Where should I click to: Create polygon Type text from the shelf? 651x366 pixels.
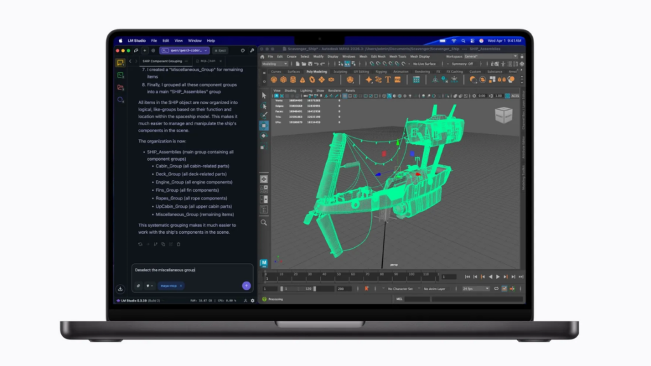[x=388, y=79]
